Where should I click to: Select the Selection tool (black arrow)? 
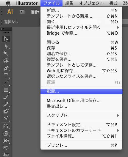(x=6, y=39)
